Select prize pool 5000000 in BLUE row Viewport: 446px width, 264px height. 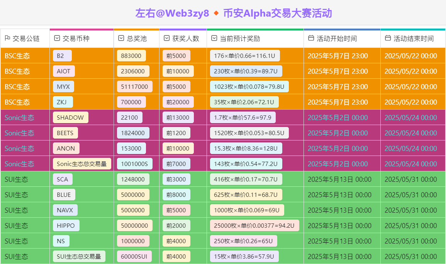pos(133,195)
